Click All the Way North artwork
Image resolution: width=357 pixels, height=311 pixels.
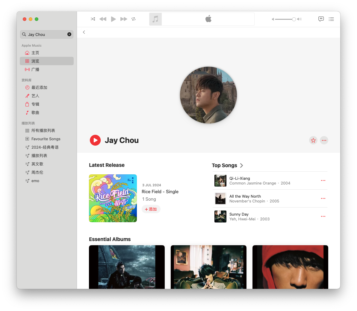click(220, 199)
